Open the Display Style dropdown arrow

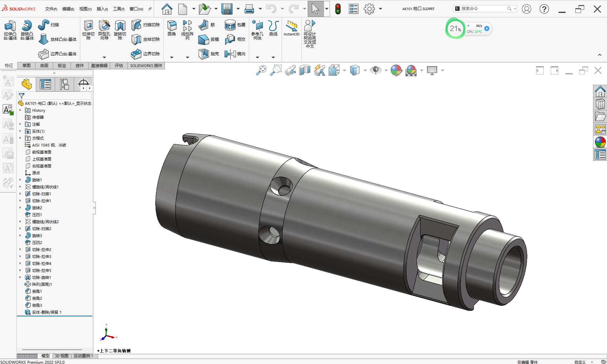(x=365, y=71)
